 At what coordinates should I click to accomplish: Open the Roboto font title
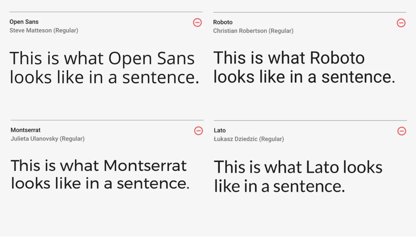point(223,22)
